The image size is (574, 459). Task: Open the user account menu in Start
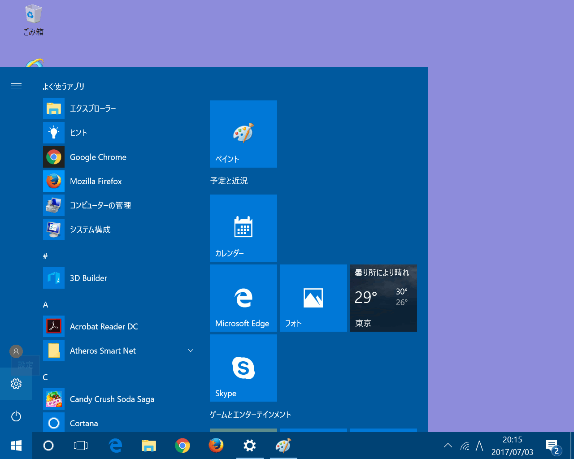(16, 351)
